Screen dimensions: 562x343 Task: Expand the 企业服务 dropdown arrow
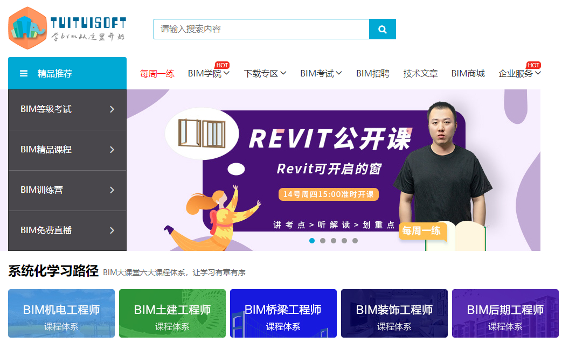(x=538, y=73)
